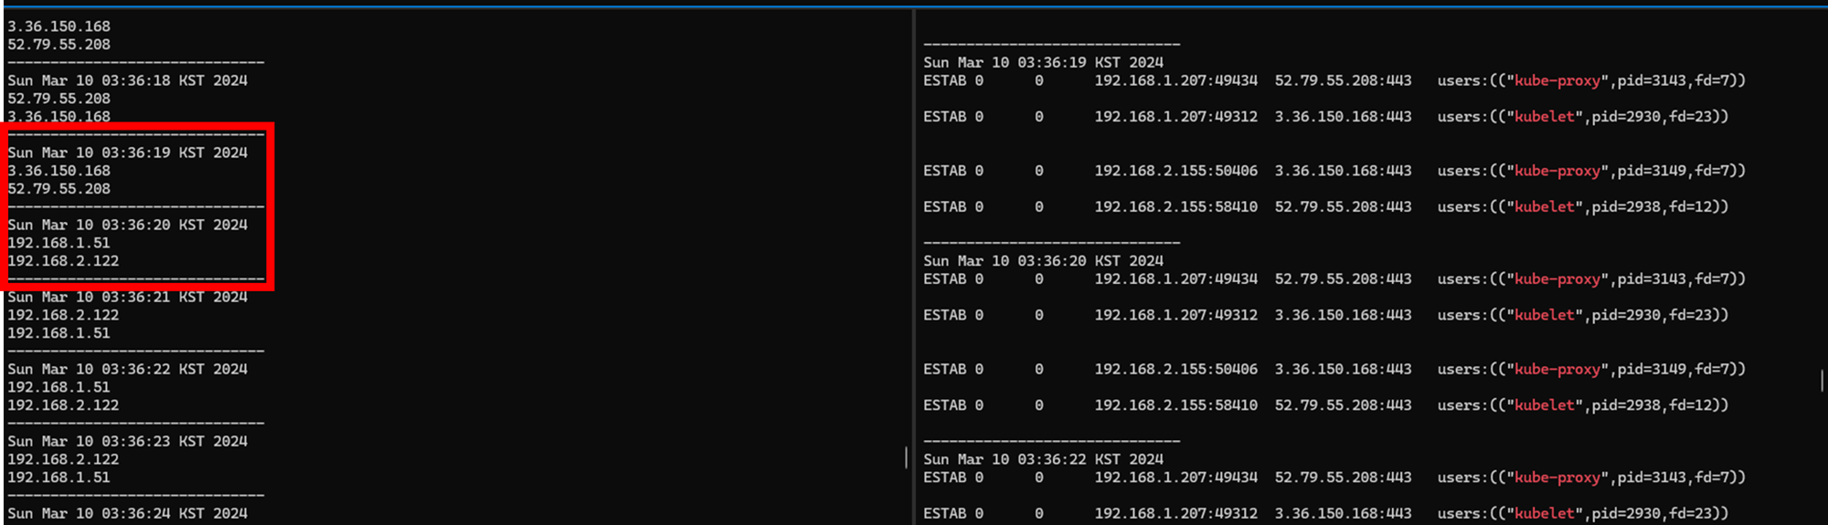The width and height of the screenshot is (1828, 525).
Task: Click kube-proxy pid=3149 users entry in 03:36:19 block
Action: [1591, 171]
